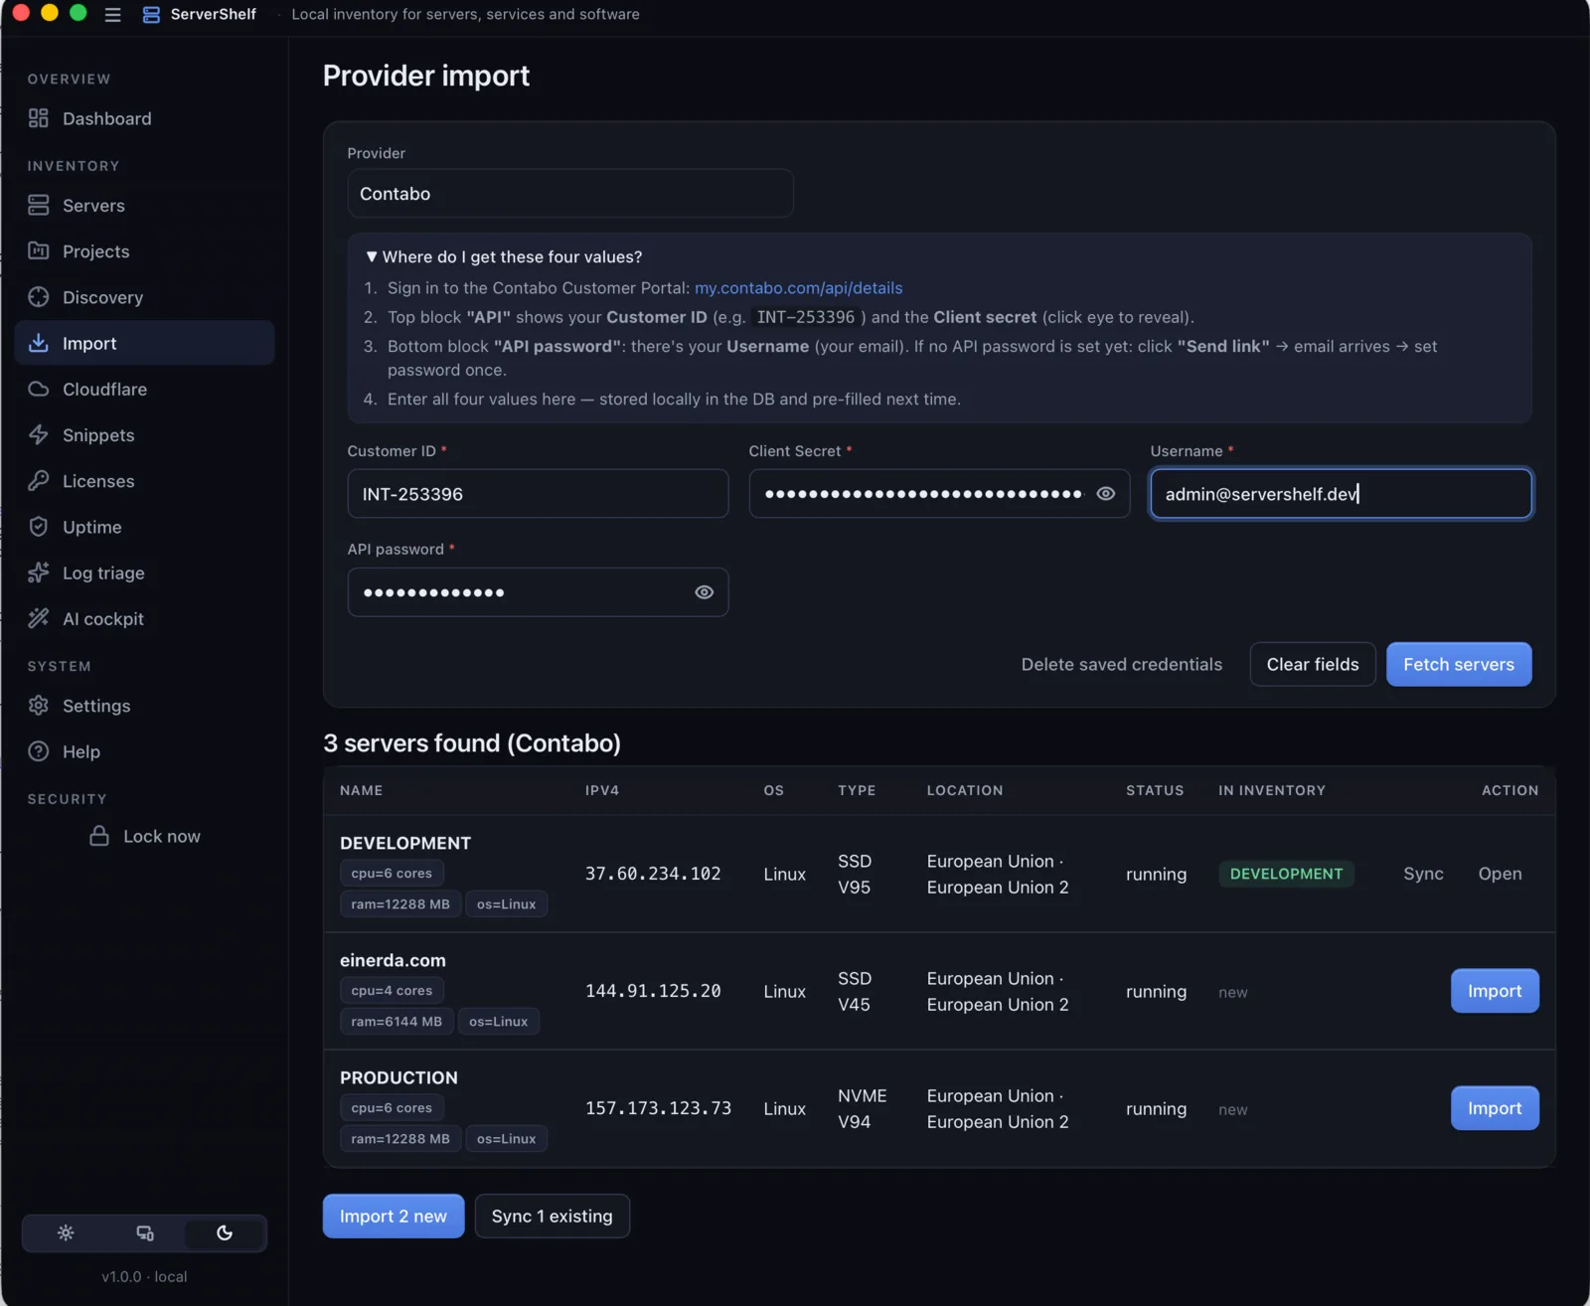Click the Lock now padlock icon
This screenshot has width=1590, height=1306.
99,836
